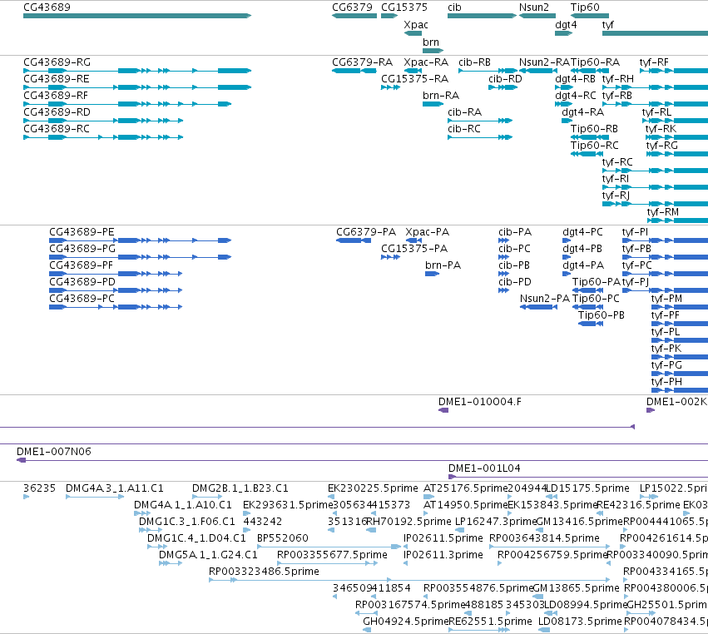Screen dimensions: 708x634
Task: Click the cib-PA protein
Action: [504, 240]
